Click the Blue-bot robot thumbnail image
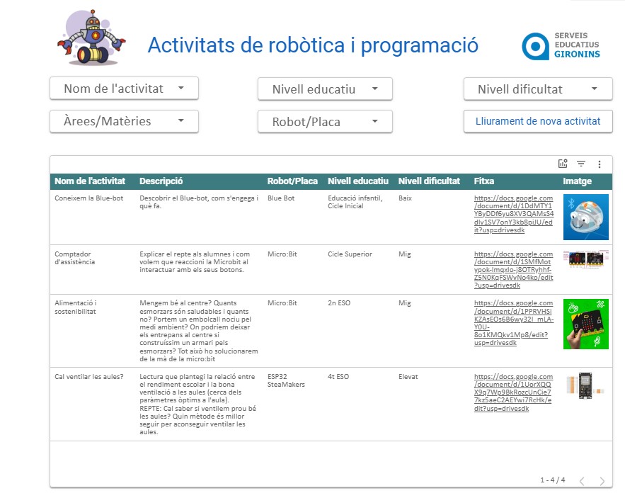The width and height of the screenshot is (625, 498). (585, 217)
